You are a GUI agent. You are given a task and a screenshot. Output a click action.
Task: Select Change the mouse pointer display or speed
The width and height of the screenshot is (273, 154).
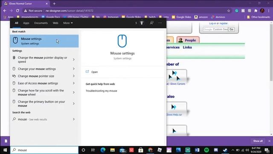point(42,59)
